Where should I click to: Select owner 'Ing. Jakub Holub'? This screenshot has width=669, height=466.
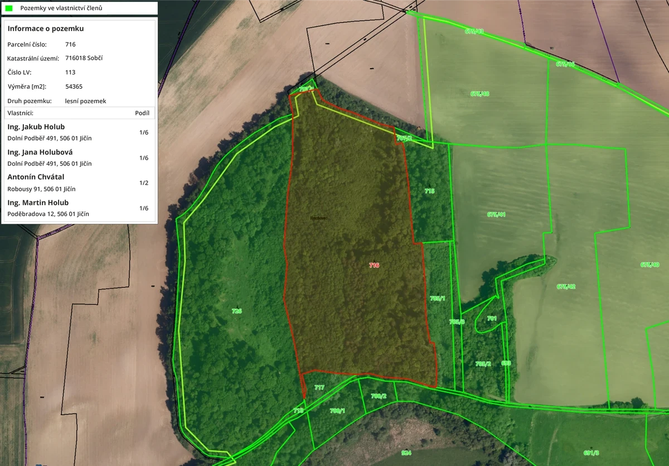click(x=36, y=127)
